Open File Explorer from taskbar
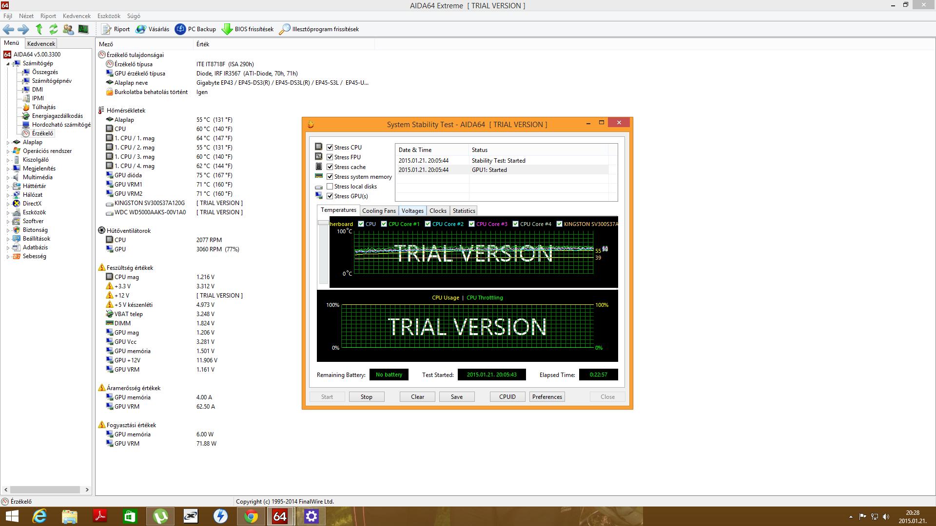The width and height of the screenshot is (936, 526). coord(70,516)
